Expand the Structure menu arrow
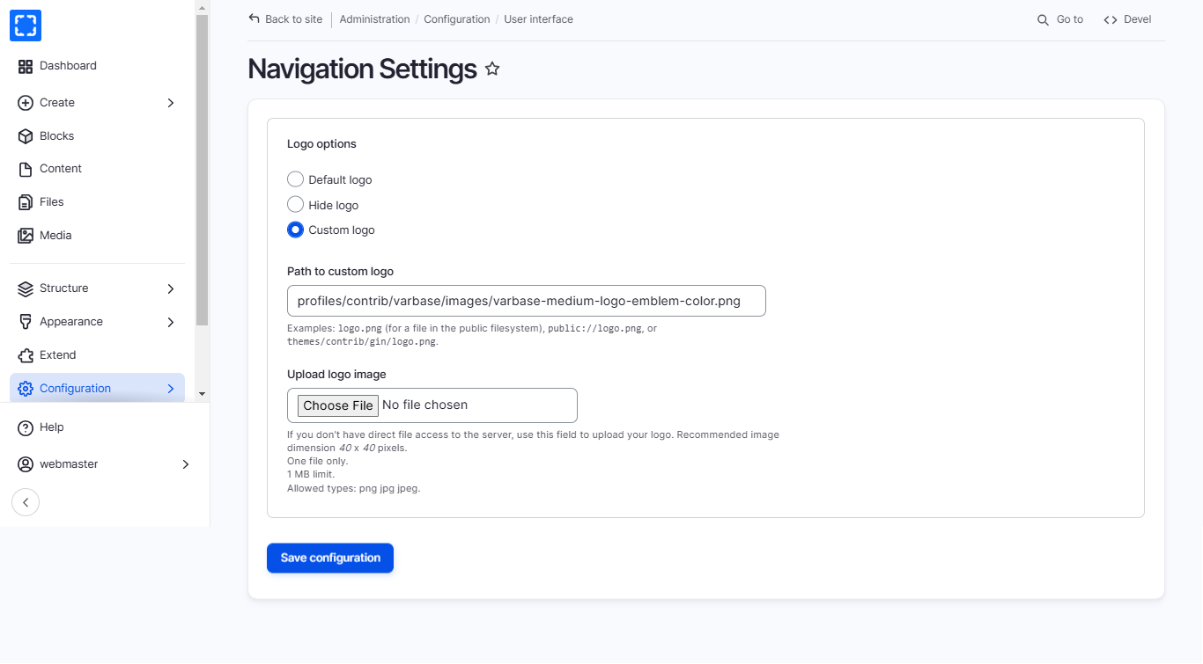 171,288
